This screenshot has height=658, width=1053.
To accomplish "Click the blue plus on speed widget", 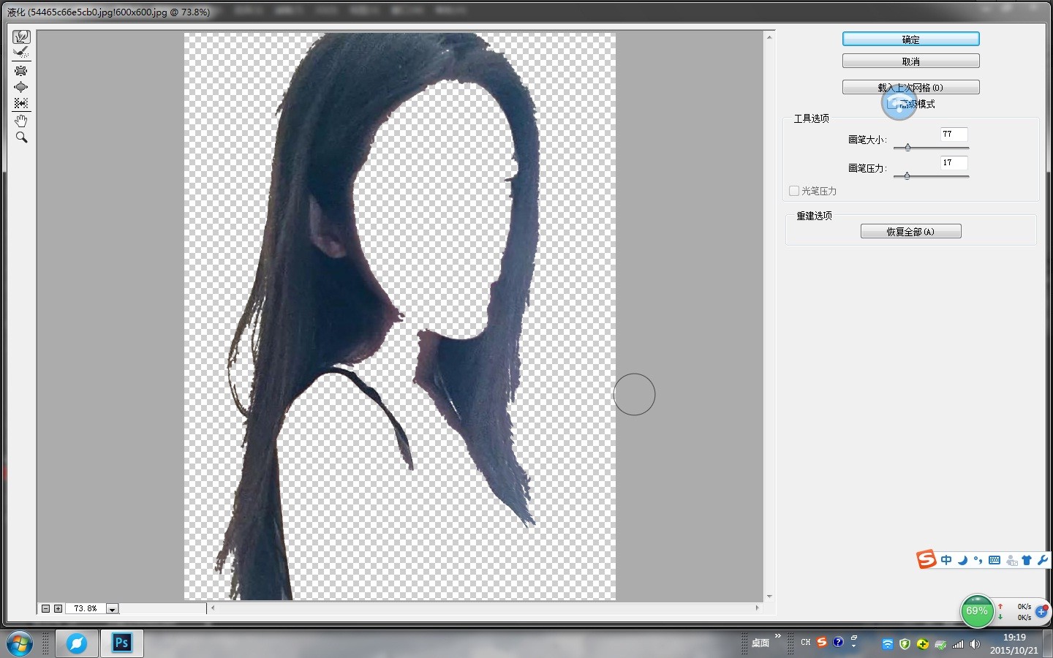I will pyautogui.click(x=1041, y=611).
